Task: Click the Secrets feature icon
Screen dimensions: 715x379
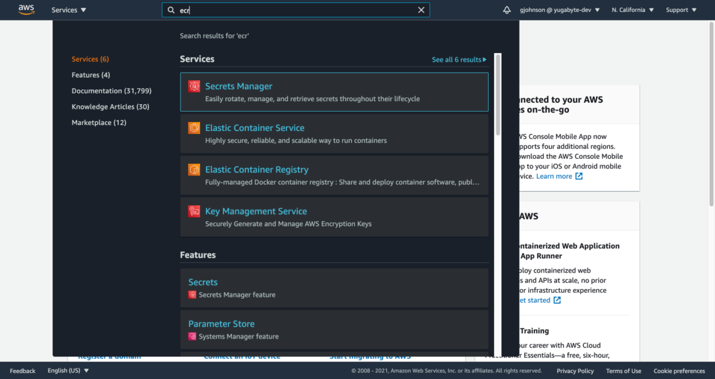Action: [194, 293]
